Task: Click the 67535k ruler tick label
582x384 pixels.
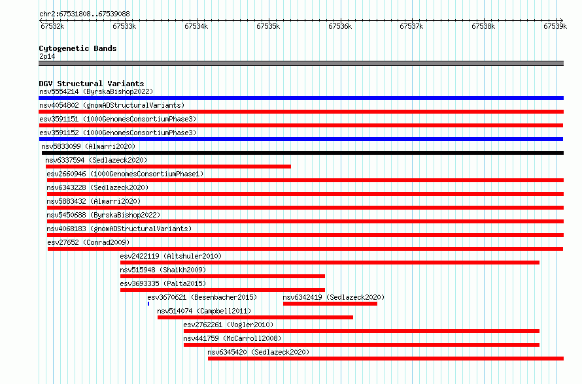Action: point(268,26)
